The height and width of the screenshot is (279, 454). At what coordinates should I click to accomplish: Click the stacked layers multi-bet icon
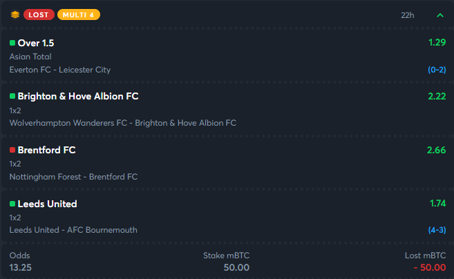[15, 15]
